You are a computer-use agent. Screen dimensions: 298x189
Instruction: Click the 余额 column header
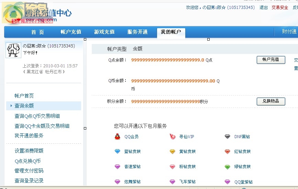(x=137, y=49)
